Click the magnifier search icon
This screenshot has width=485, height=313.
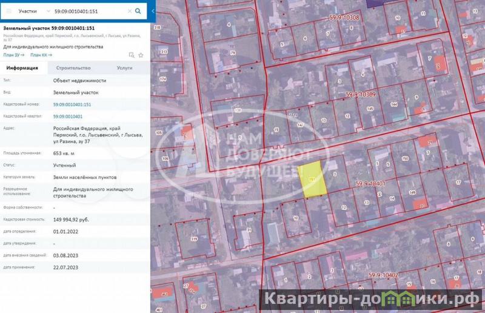tap(138, 11)
